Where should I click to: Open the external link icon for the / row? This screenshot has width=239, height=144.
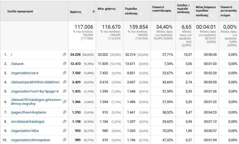tap(64, 54)
